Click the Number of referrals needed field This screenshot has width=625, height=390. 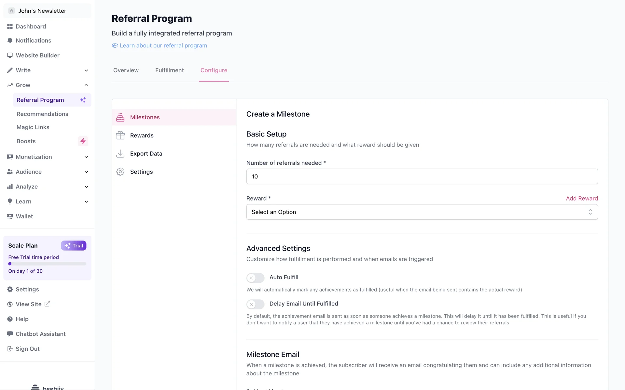[x=422, y=176]
